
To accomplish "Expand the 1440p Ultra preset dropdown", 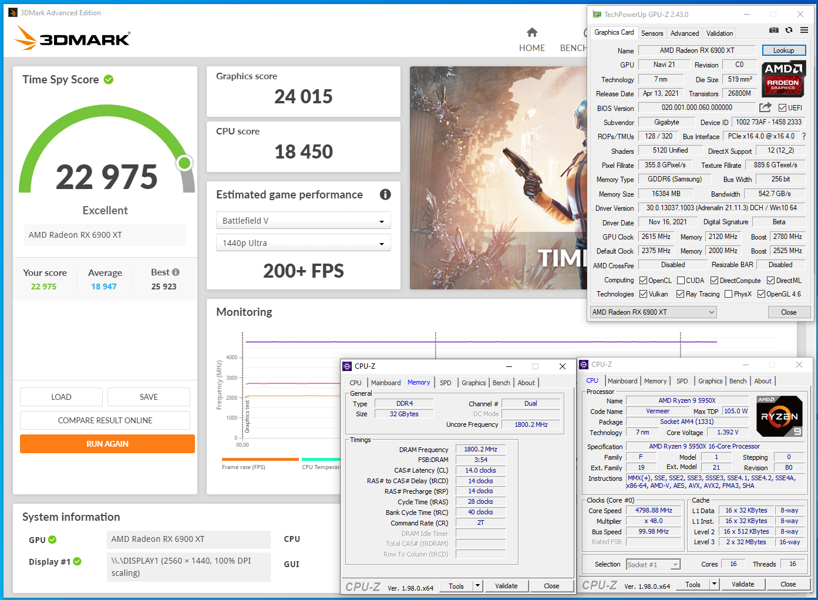I will [303, 243].
